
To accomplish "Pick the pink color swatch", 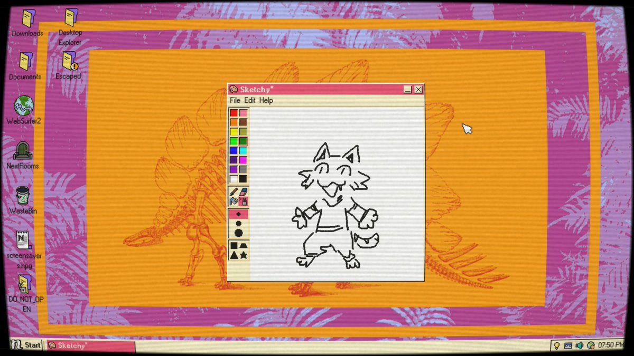I will tap(243, 113).
